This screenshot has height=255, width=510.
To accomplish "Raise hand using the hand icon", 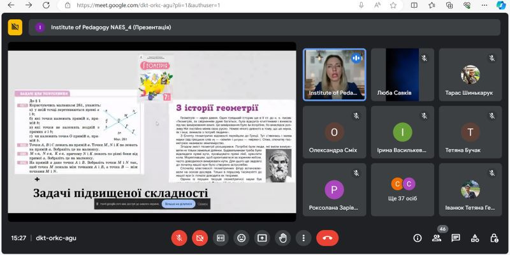I will coord(282,238).
